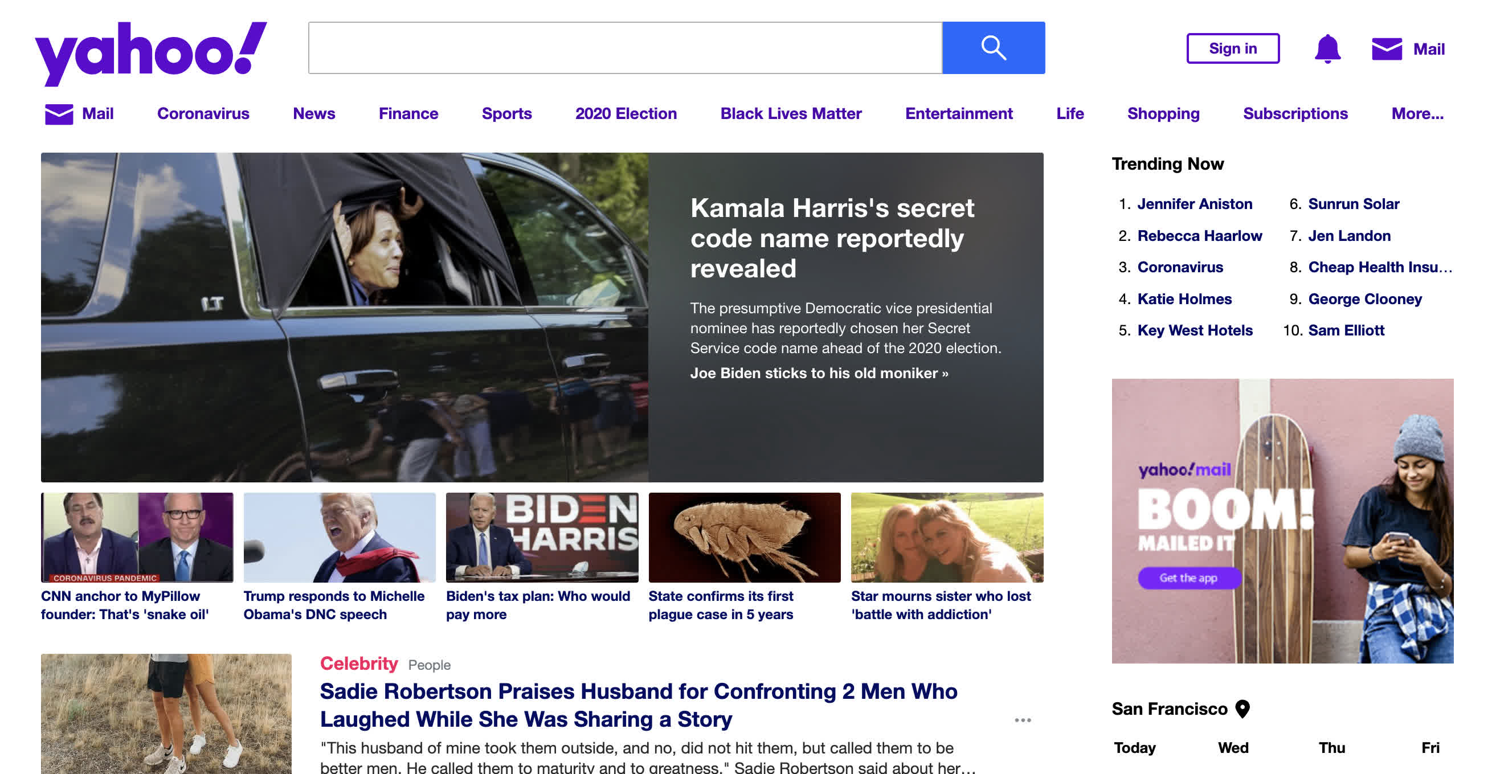The image size is (1496, 774).
Task: Click the Sign in button
Action: click(1233, 48)
